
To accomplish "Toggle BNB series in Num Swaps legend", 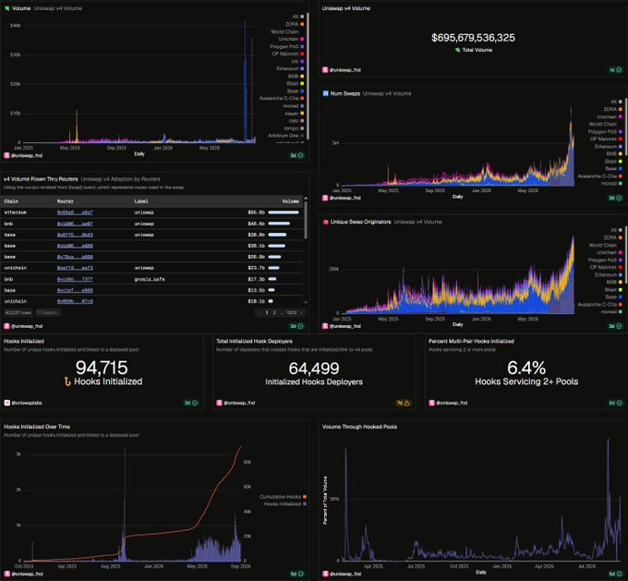I will point(614,153).
